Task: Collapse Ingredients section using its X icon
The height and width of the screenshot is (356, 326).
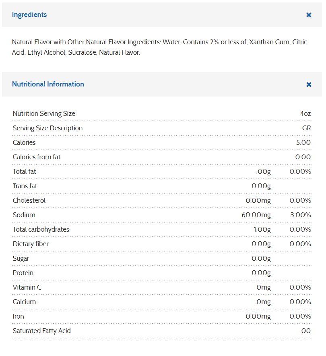Action: pyautogui.click(x=309, y=15)
